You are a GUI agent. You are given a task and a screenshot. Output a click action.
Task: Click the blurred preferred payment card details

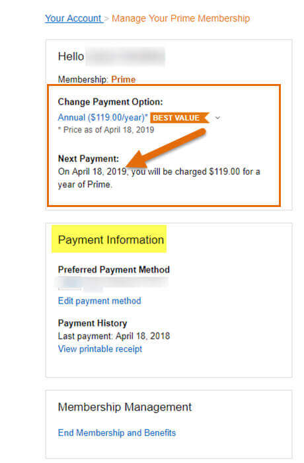(x=112, y=284)
